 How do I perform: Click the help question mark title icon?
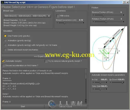click(x=124, y=2)
